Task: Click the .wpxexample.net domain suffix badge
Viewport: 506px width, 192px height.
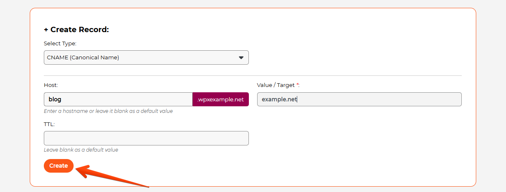Action: click(220, 99)
